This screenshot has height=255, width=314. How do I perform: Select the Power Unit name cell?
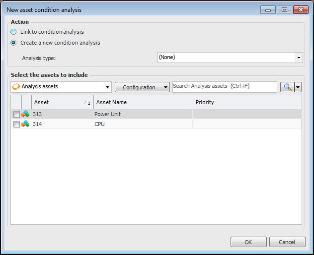tap(143, 114)
